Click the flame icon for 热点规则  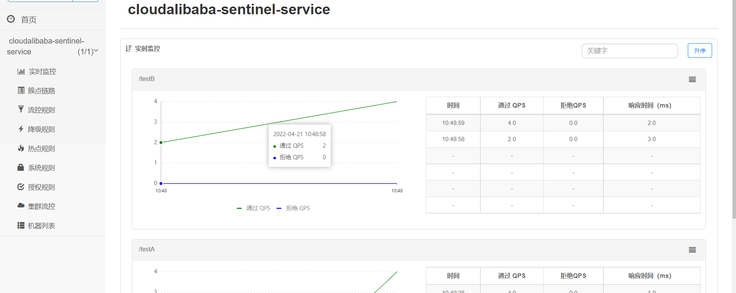(x=21, y=148)
